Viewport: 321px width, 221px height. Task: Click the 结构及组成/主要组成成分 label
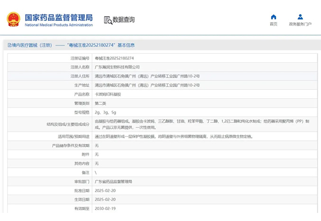point(68,124)
